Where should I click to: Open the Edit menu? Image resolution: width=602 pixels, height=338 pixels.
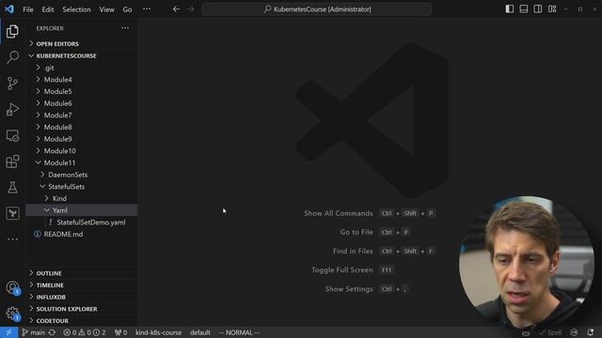[48, 9]
